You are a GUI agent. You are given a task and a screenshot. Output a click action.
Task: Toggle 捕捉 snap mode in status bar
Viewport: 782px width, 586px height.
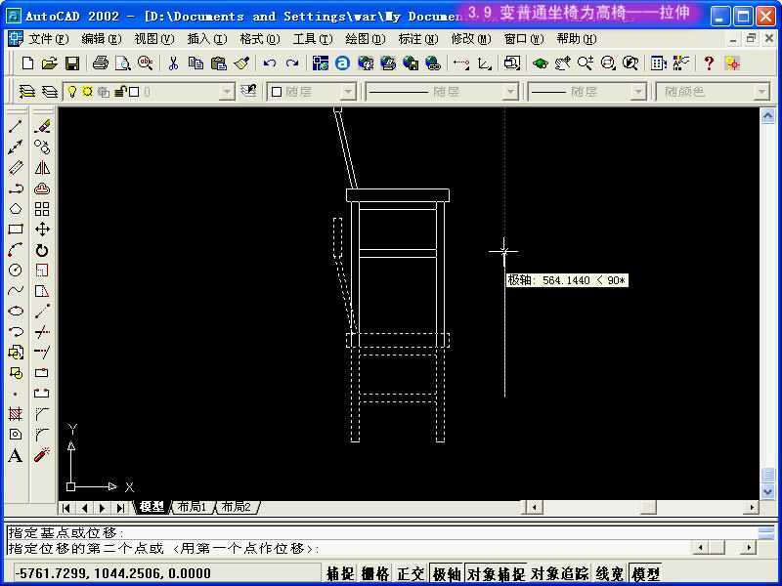pos(340,573)
